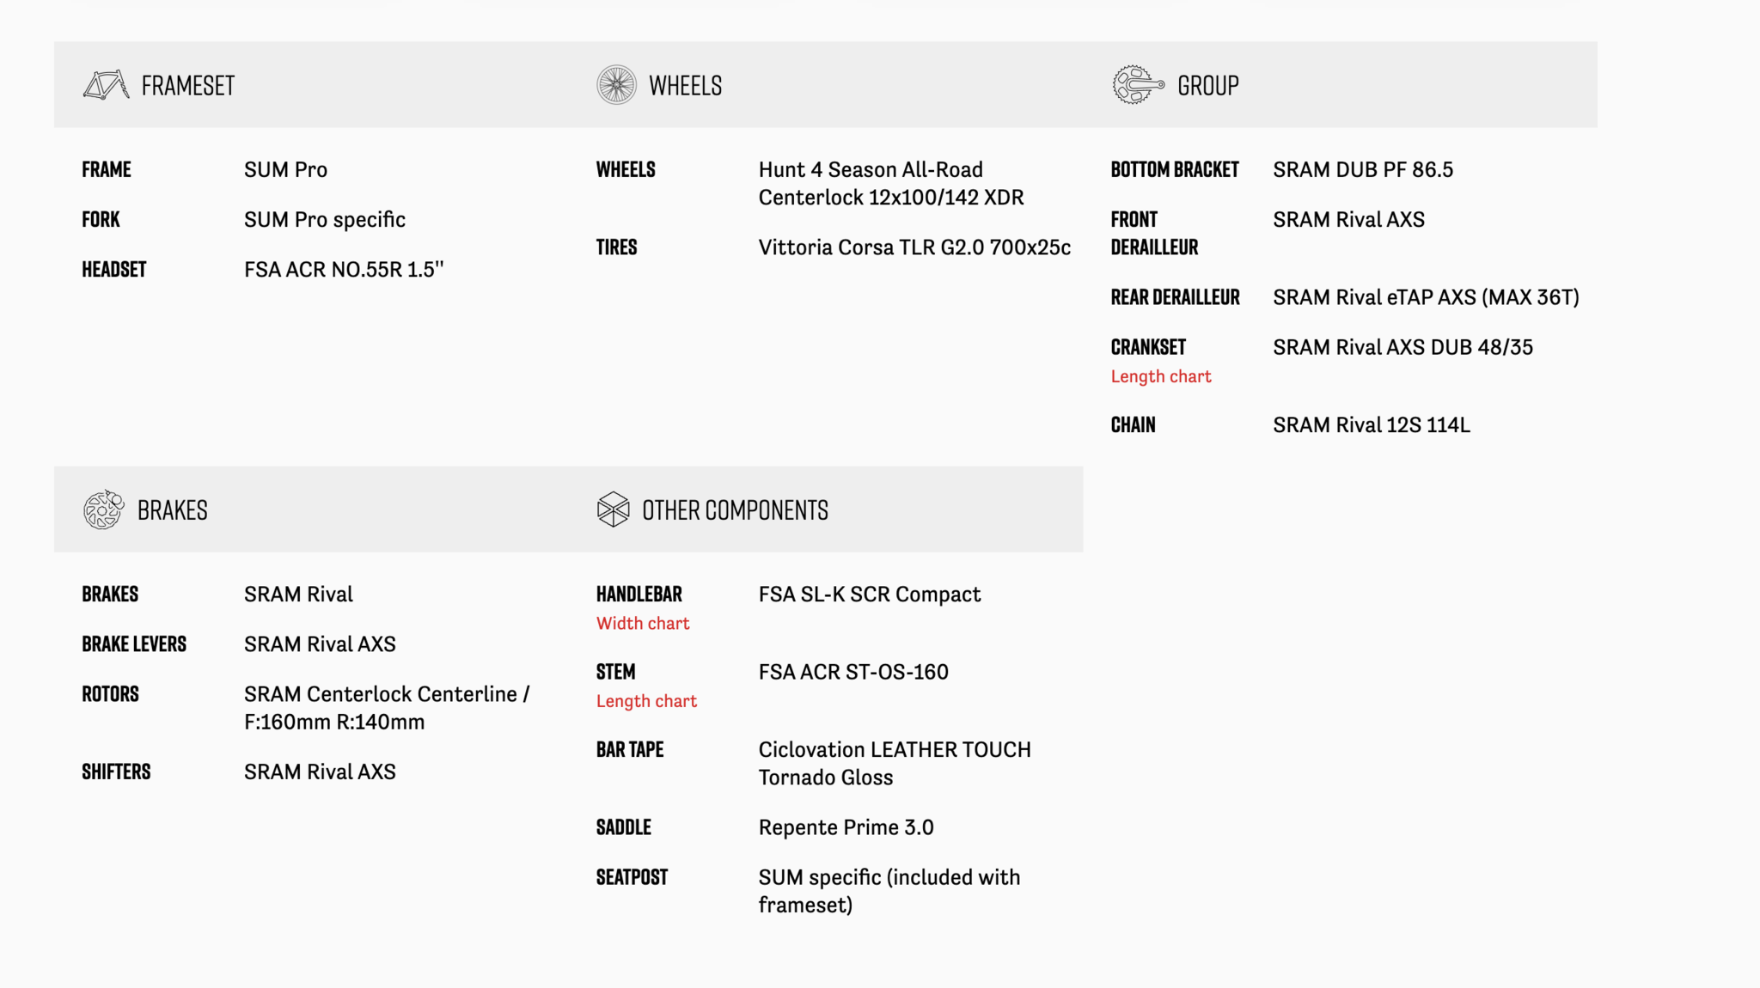Click 'SRAM Rival AXS DUB 48/35'
Image resolution: width=1760 pixels, height=988 pixels.
click(1402, 347)
